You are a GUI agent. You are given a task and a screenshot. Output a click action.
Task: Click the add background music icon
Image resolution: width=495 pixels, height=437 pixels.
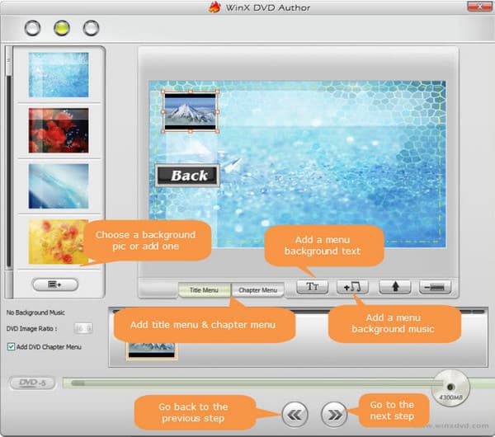click(x=352, y=287)
